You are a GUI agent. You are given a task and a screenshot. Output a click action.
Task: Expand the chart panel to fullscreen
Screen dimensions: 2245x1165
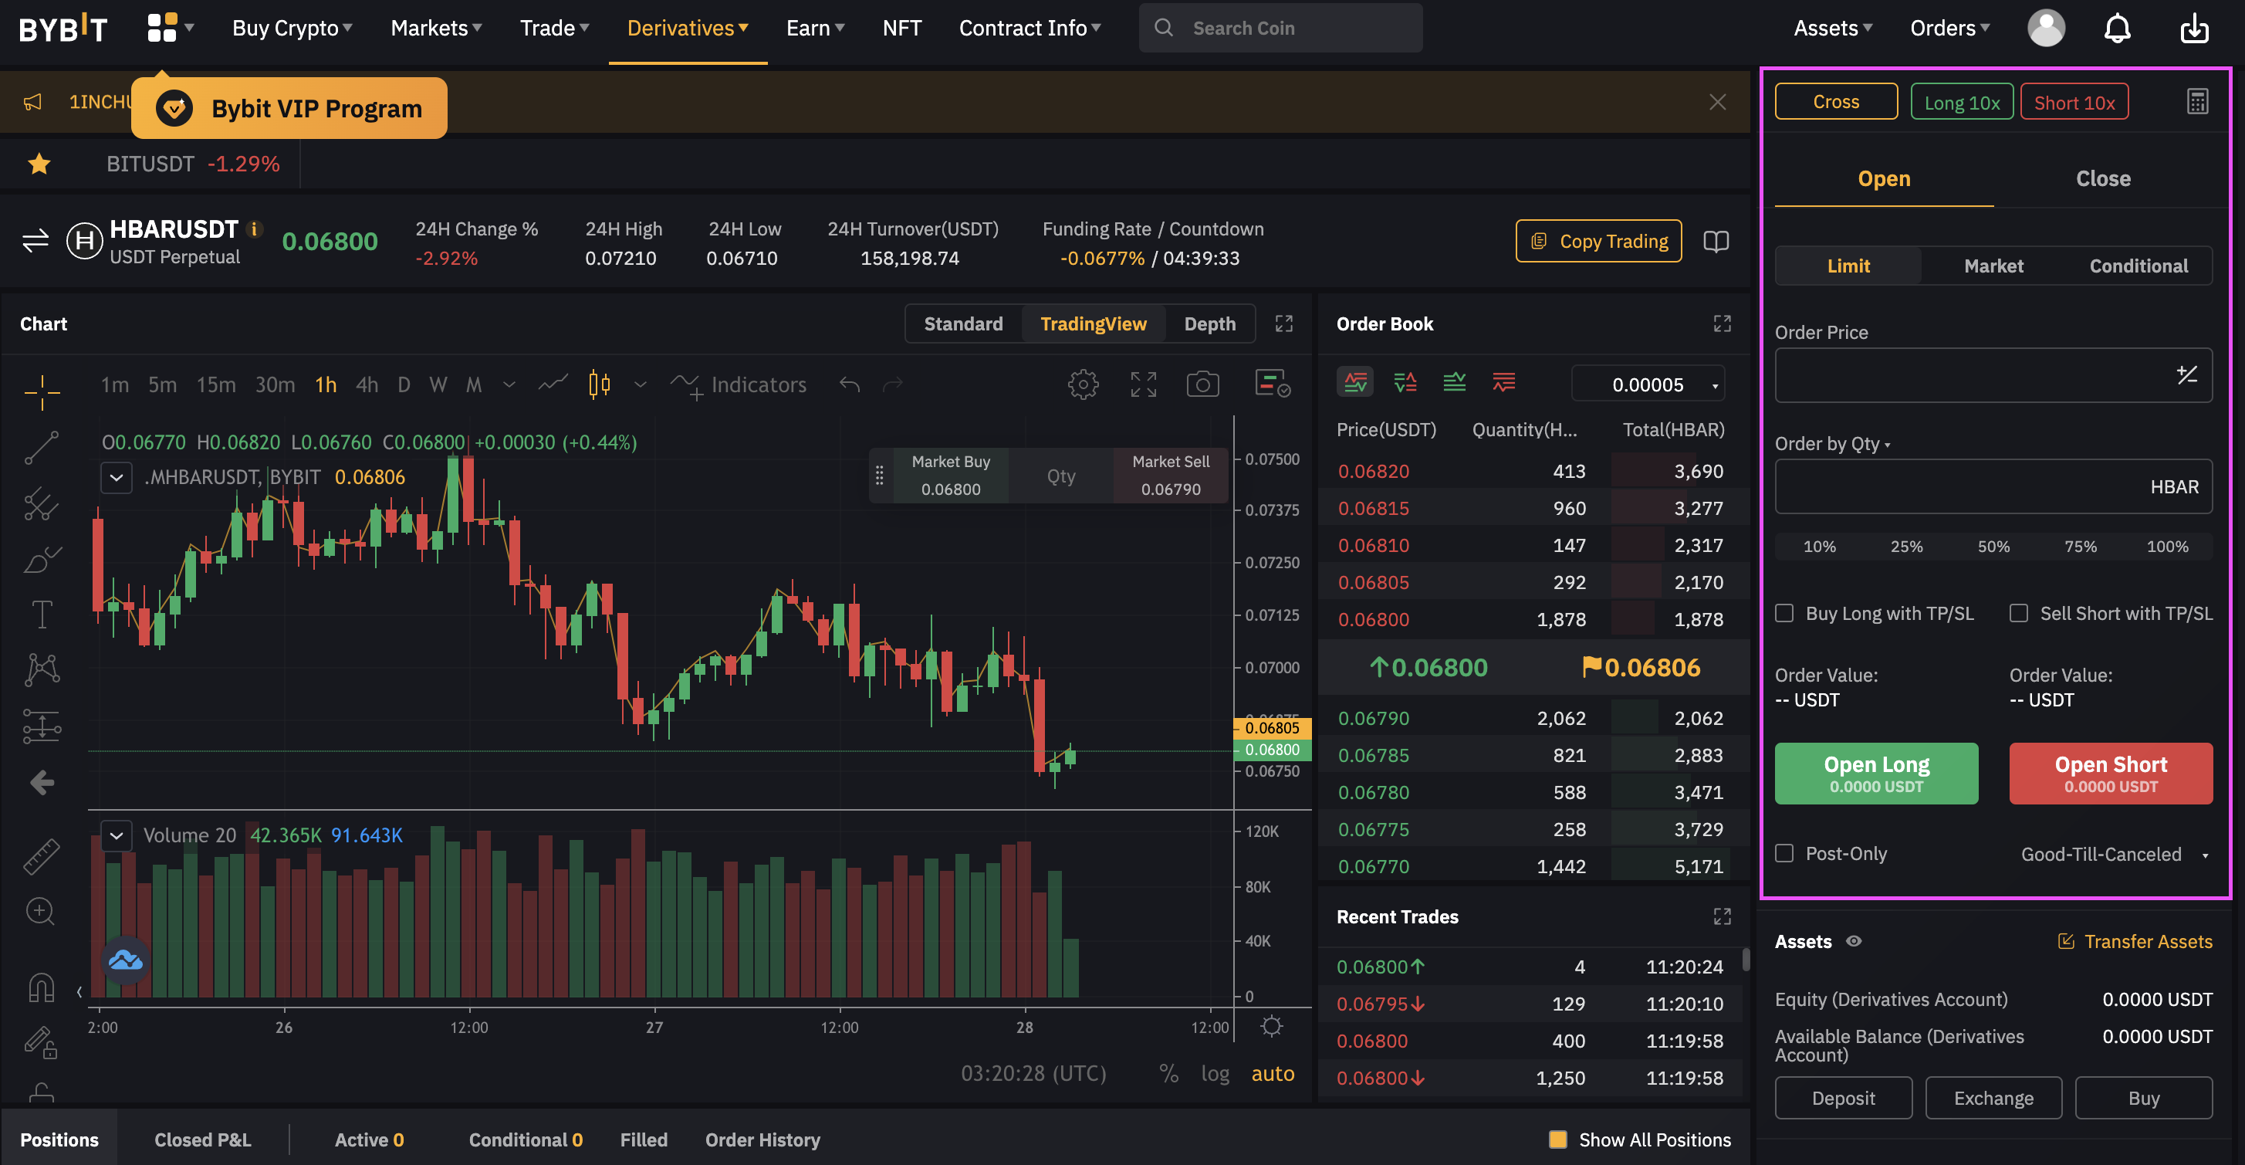point(1283,323)
